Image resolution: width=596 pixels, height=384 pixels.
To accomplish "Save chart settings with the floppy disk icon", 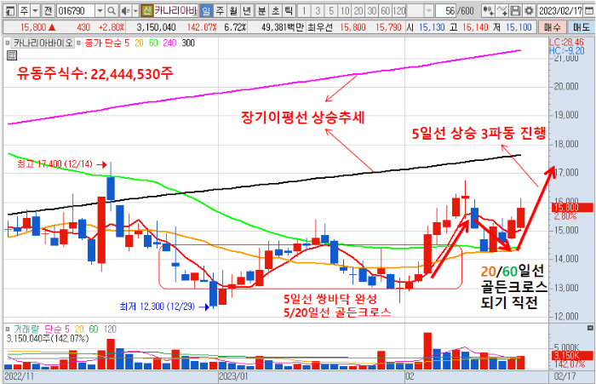I will click(x=515, y=11).
